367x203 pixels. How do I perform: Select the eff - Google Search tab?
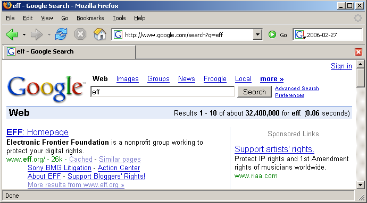click(x=70, y=51)
